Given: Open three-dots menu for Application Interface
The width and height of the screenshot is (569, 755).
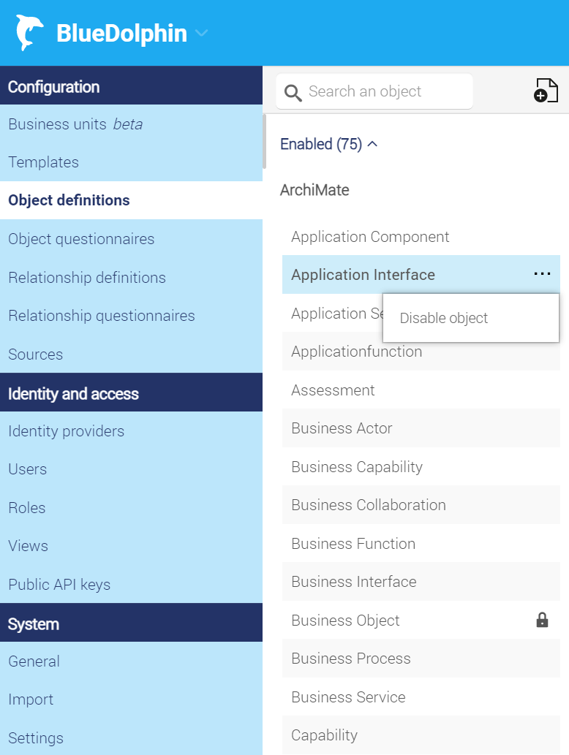Looking at the screenshot, I should click(542, 274).
